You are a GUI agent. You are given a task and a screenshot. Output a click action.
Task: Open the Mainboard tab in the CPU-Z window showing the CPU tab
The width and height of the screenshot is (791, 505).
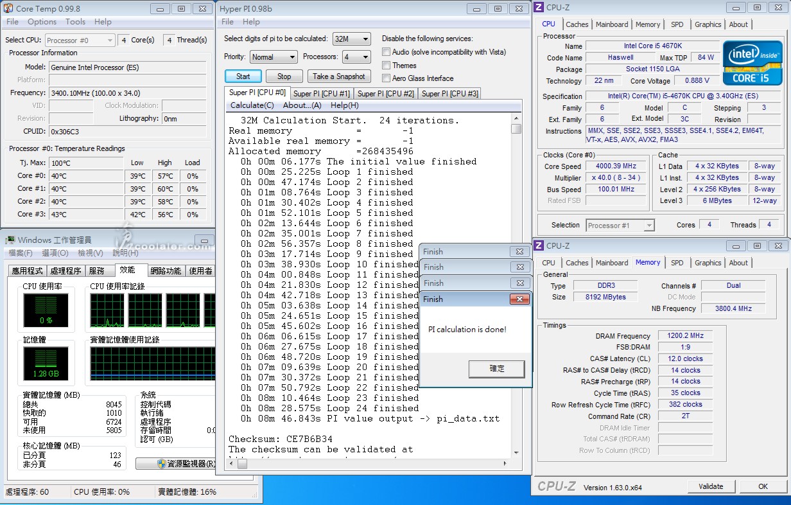coord(612,24)
